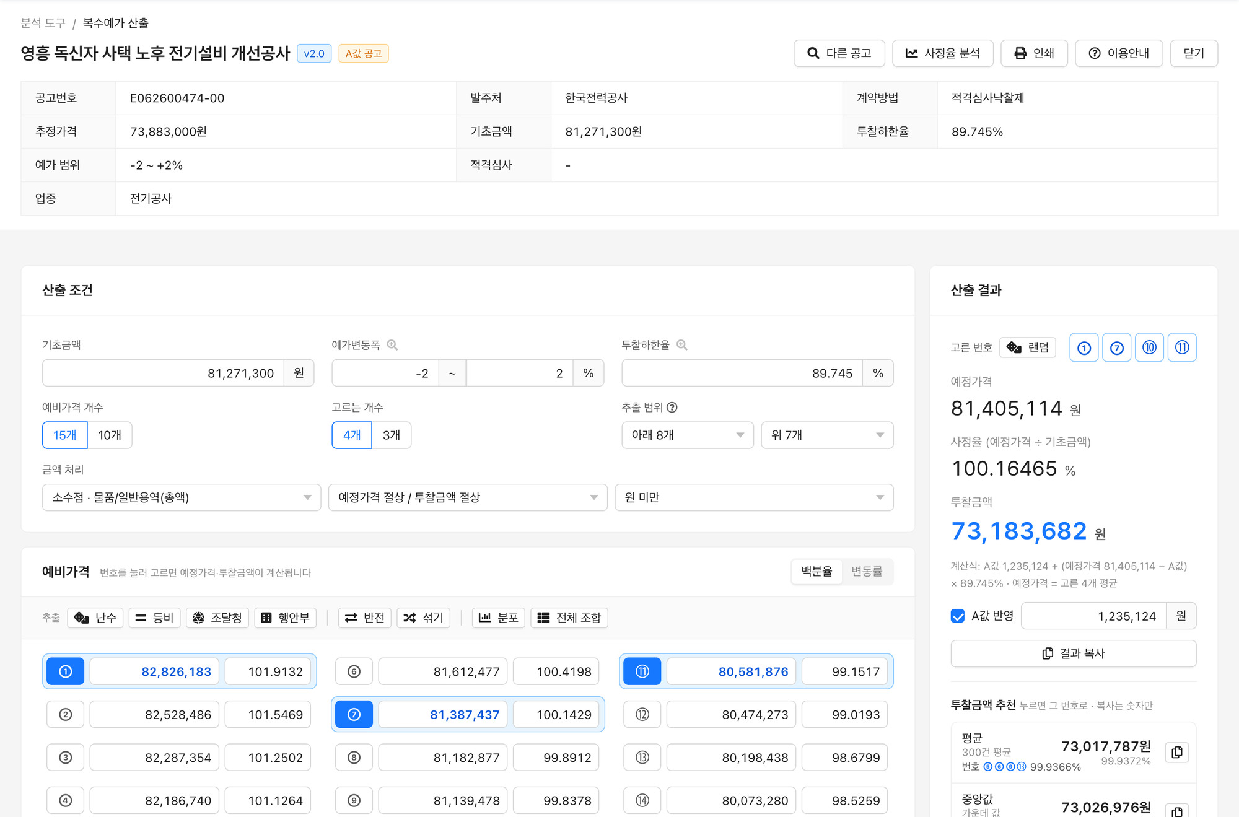Click the 섞기 shuffle button

click(x=424, y=618)
